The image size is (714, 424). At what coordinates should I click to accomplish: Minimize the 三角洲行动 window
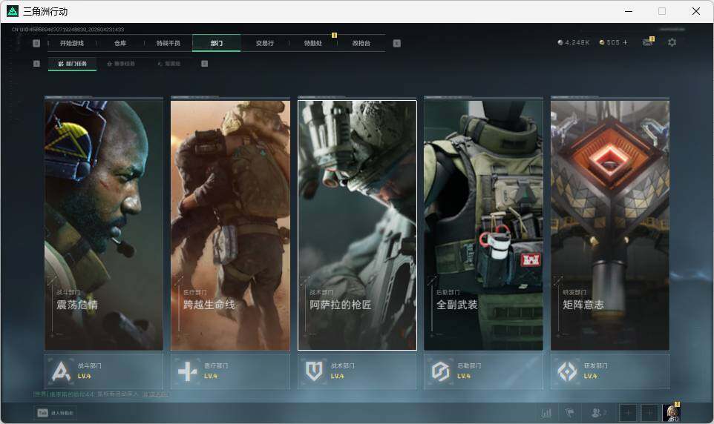[629, 11]
